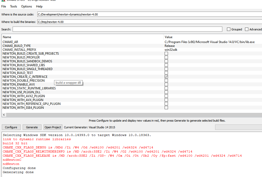The width and height of the screenshot is (262, 177).
Task: Click the build binaries path field
Action: click(x=149, y=22)
